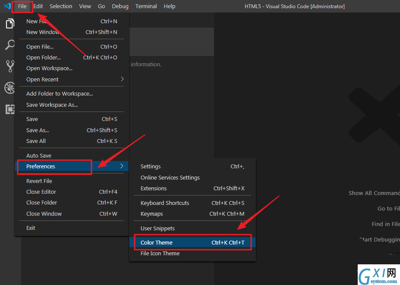Click Exit in File menu
Viewport: 400px width, 285px height.
72,228
